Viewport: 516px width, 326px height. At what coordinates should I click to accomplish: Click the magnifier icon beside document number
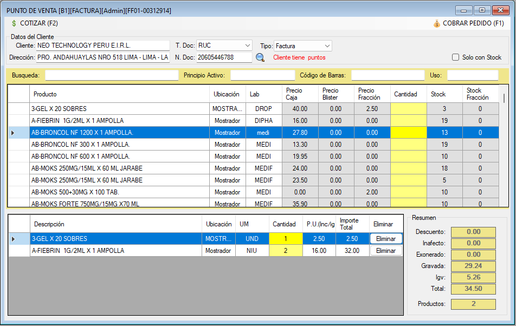click(x=260, y=57)
